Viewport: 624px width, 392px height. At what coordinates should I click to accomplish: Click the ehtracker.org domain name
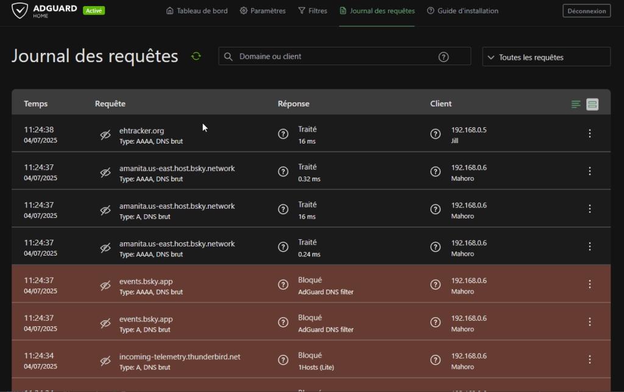141,131
